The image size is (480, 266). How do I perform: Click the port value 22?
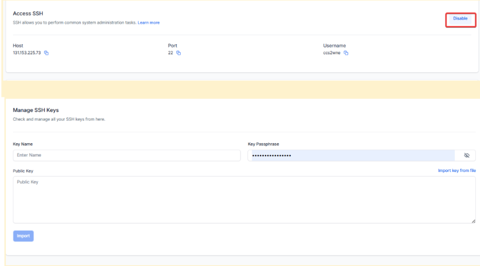click(x=170, y=53)
